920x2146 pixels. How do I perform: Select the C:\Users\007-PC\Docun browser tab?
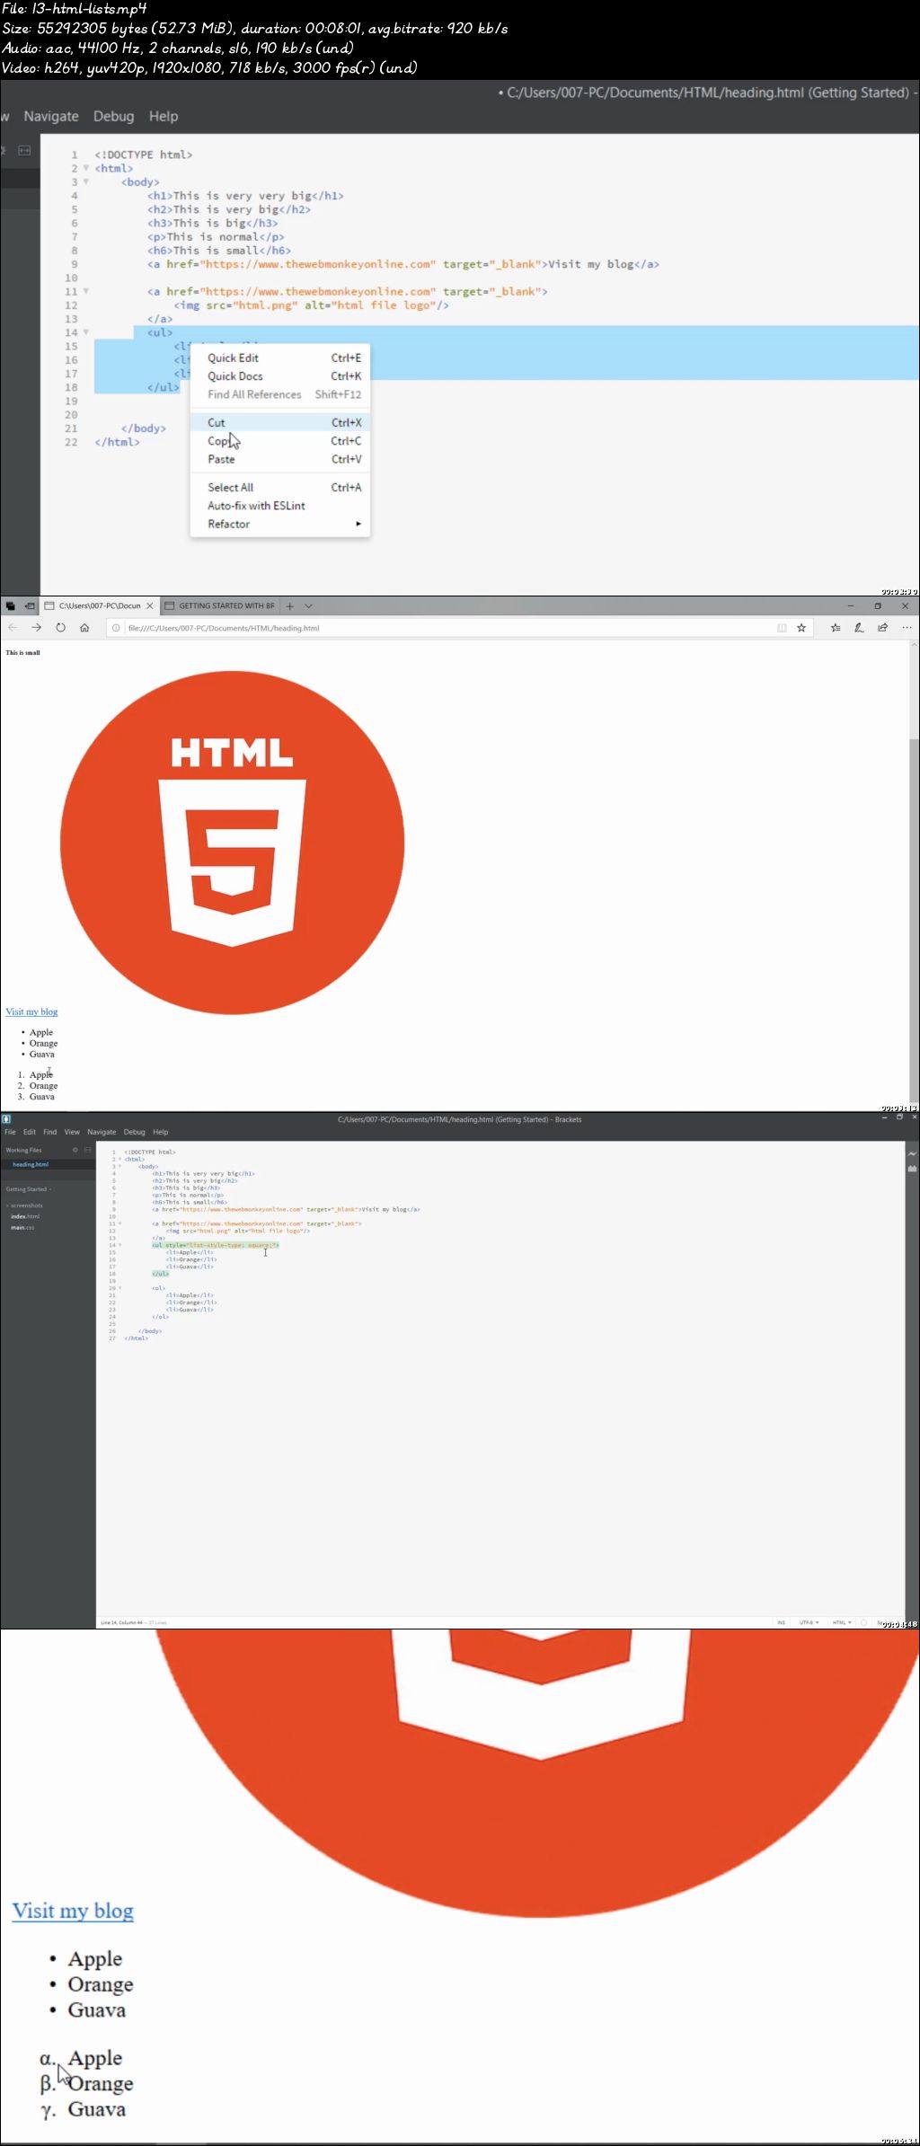[100, 606]
